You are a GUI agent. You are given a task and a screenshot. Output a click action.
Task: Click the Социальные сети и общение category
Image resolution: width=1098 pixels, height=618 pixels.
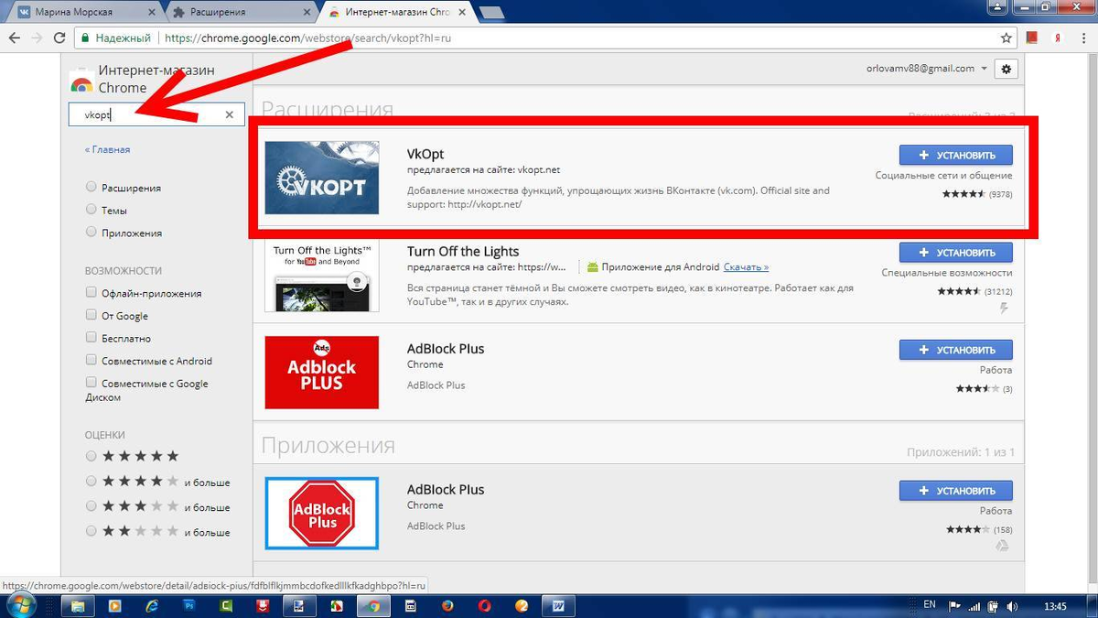pyautogui.click(x=943, y=175)
